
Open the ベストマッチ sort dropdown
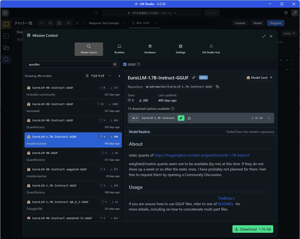click(98, 76)
